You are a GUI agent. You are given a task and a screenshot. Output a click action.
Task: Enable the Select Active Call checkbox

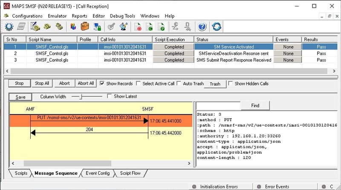138,83
